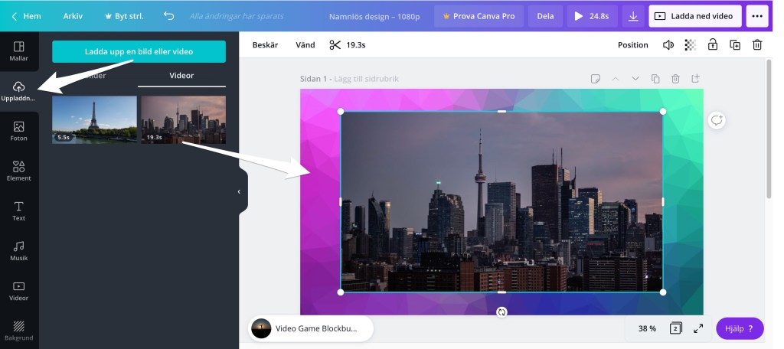This screenshot has height=349, width=784.
Task: Click Ladda upp en bild eller video
Action: point(139,51)
